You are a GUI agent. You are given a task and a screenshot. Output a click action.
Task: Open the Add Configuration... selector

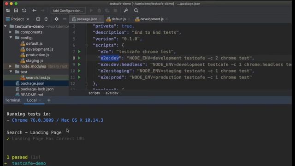click(x=68, y=11)
